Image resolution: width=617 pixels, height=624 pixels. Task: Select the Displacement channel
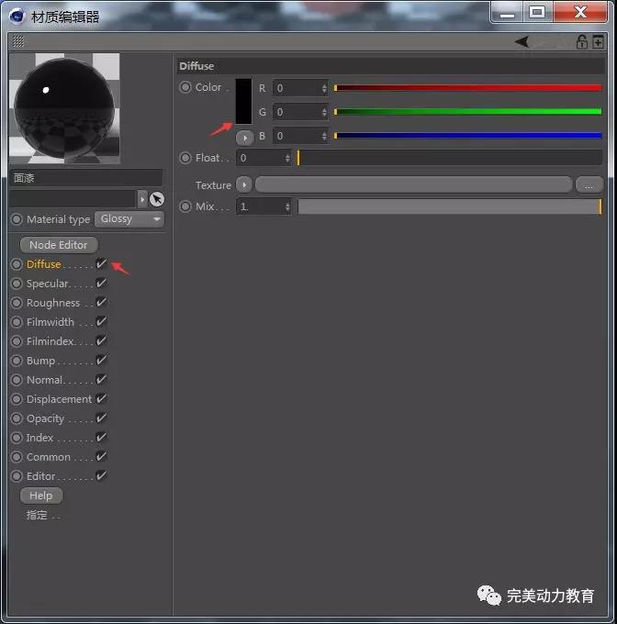[x=59, y=399]
